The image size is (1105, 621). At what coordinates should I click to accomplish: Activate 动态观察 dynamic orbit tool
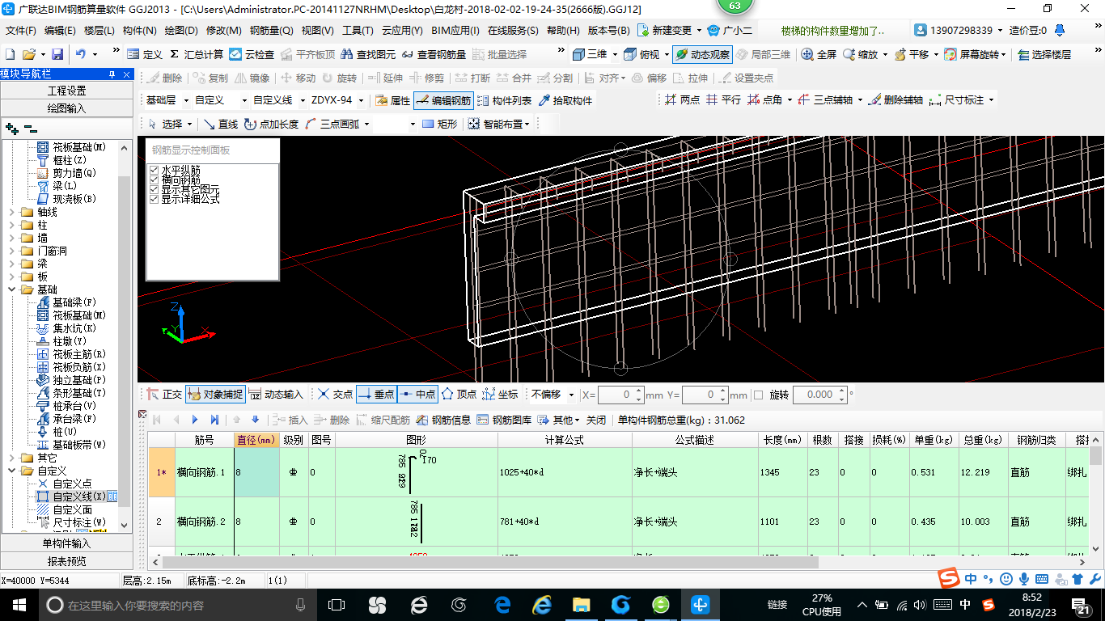pyautogui.click(x=702, y=54)
